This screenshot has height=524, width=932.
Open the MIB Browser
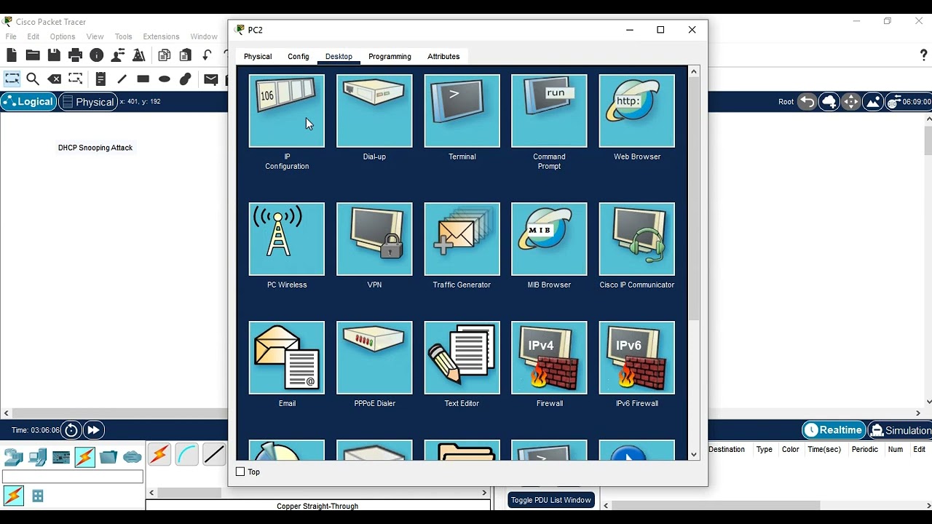(549, 239)
